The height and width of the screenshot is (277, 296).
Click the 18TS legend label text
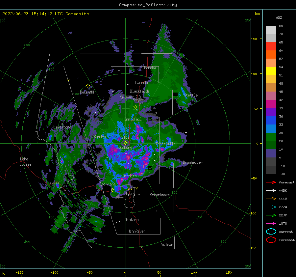click(x=283, y=224)
